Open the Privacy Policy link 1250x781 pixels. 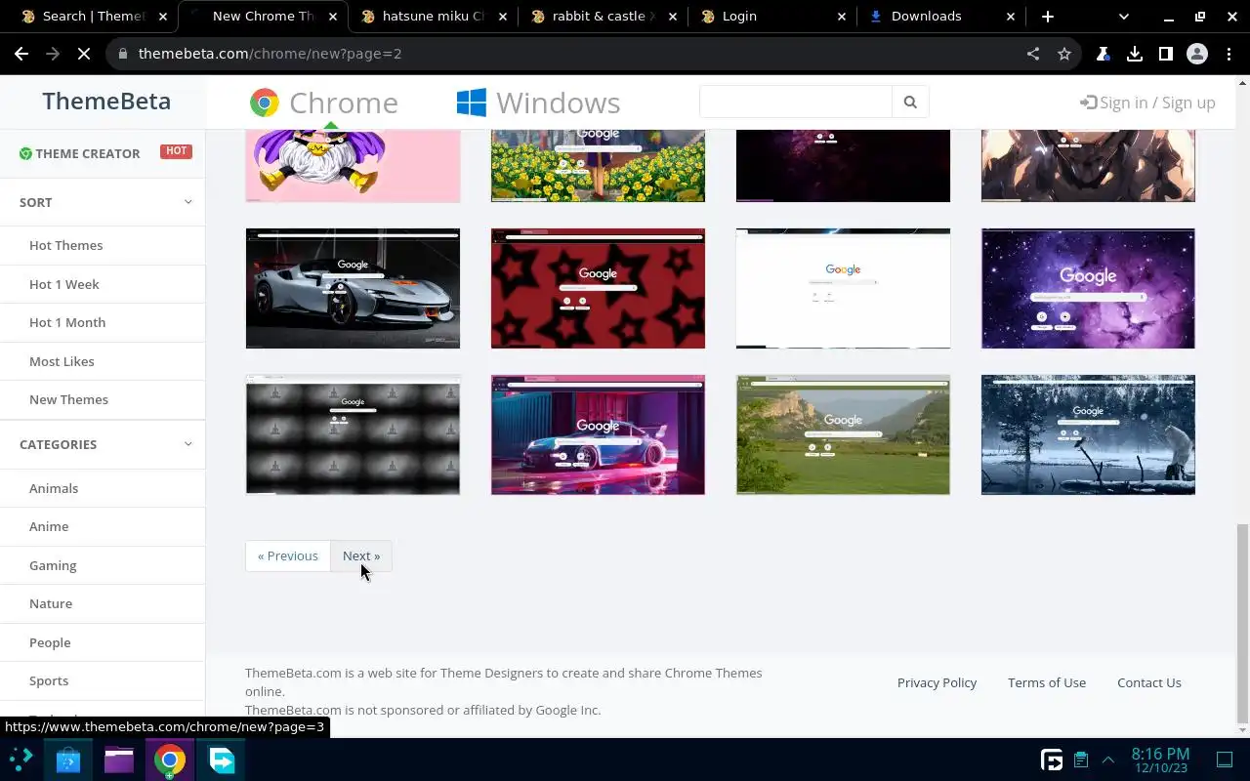tap(937, 682)
